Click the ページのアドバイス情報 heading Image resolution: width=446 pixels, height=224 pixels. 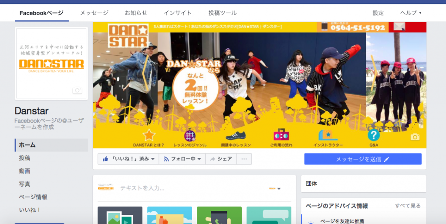point(337,206)
